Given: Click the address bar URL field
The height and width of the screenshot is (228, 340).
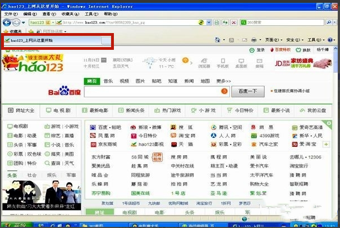Looking at the screenshot, I should pos(130,22).
